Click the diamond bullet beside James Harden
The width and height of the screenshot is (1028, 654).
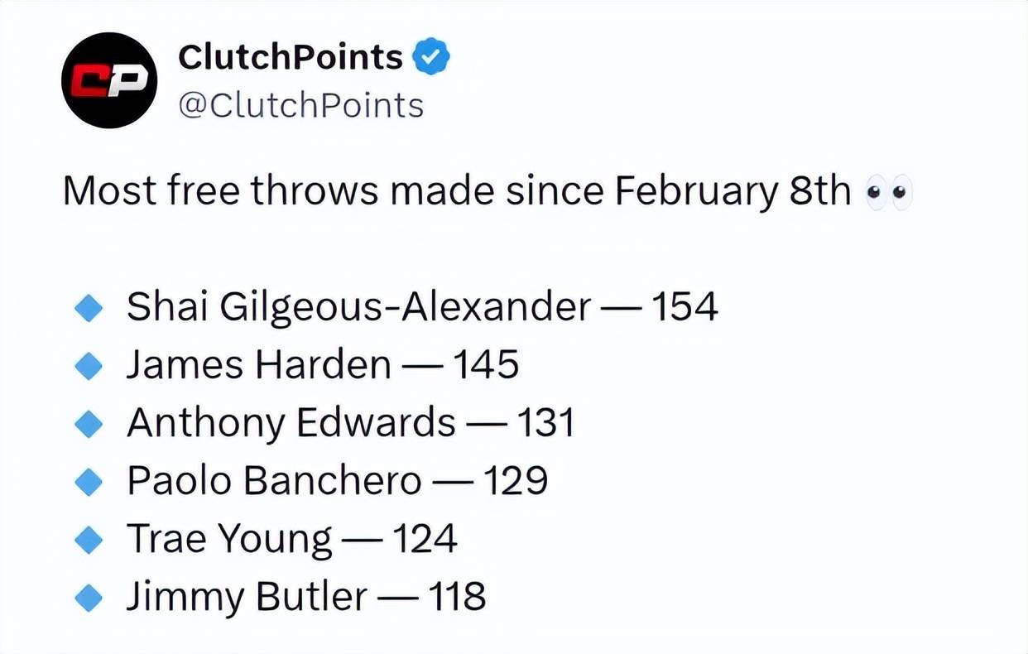(88, 366)
